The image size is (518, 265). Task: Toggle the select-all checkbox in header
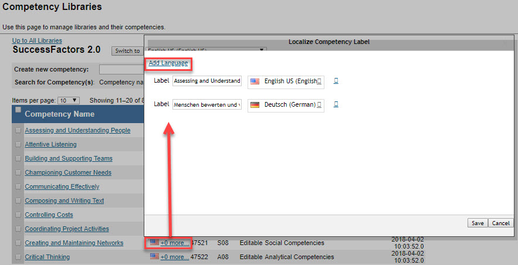click(x=18, y=110)
